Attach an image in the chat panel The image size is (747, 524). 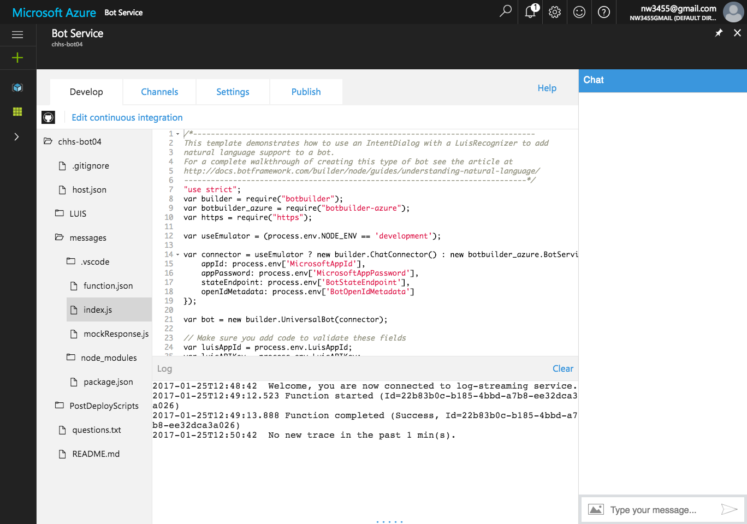[596, 509]
